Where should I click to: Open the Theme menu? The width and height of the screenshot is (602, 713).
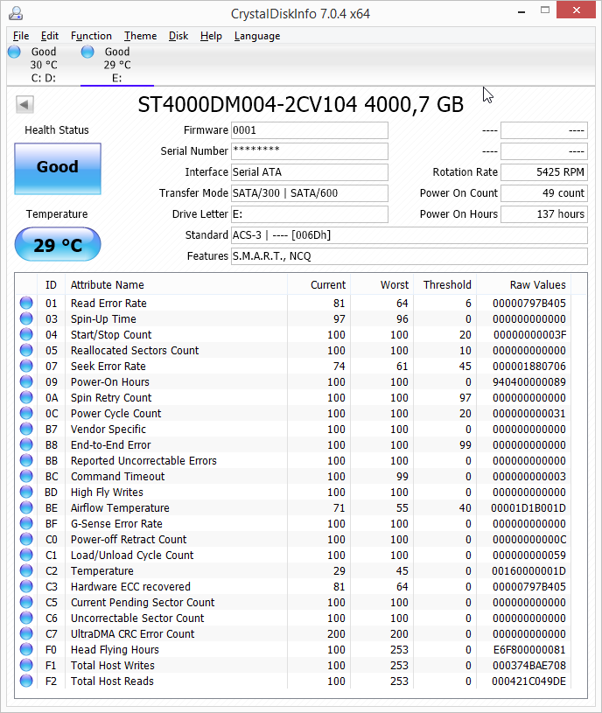(x=141, y=36)
